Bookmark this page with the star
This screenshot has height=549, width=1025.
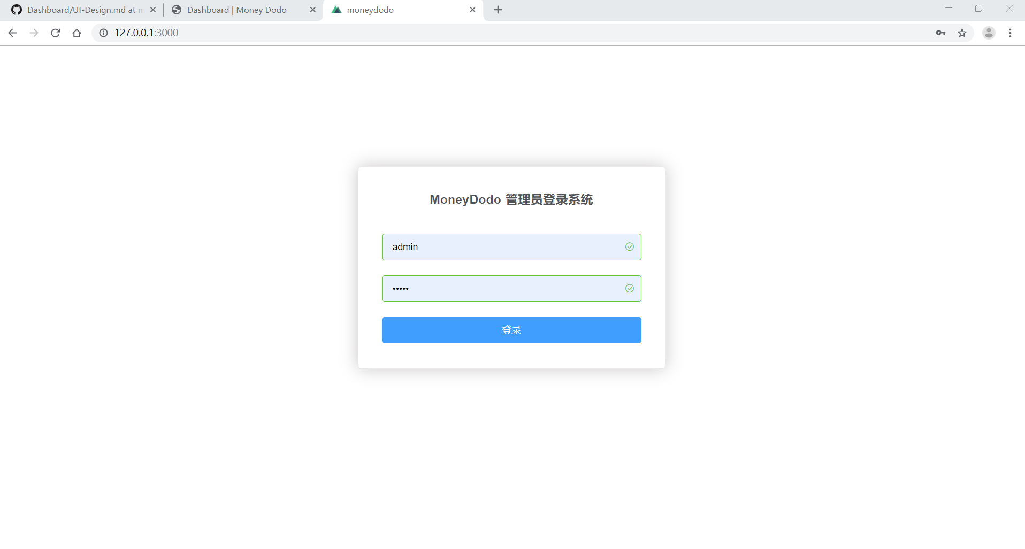click(x=962, y=33)
